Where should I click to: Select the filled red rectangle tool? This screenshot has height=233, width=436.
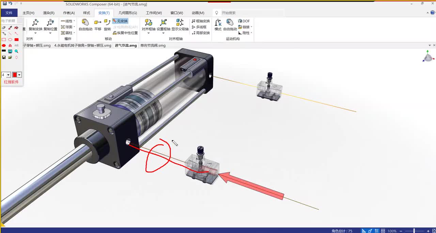pos(16,39)
